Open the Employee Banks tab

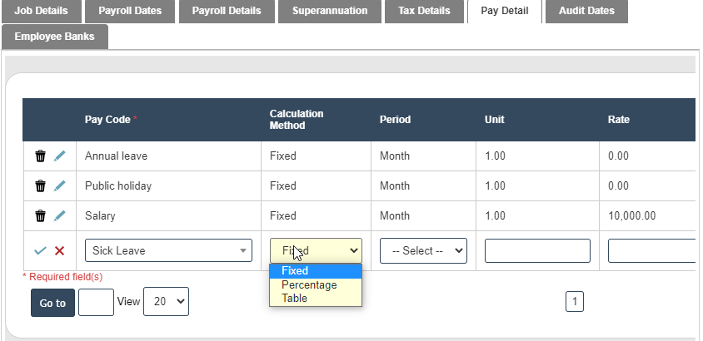(x=55, y=37)
